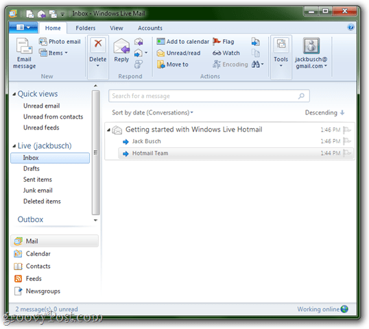Click Descending sort order link
The image size is (369, 329).
tap(324, 112)
